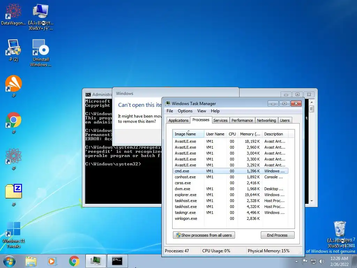Click the Command Prompt title bar icon

88,94
